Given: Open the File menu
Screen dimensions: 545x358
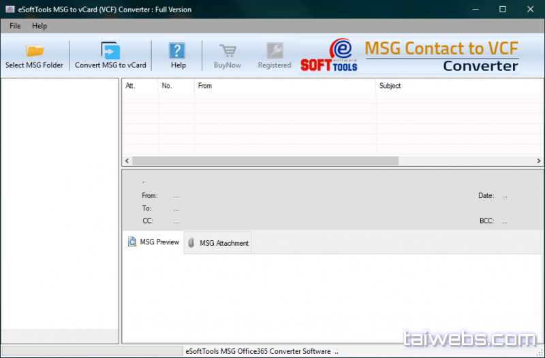Looking at the screenshot, I should coord(15,26).
